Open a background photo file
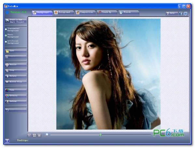 click(x=16, y=51)
